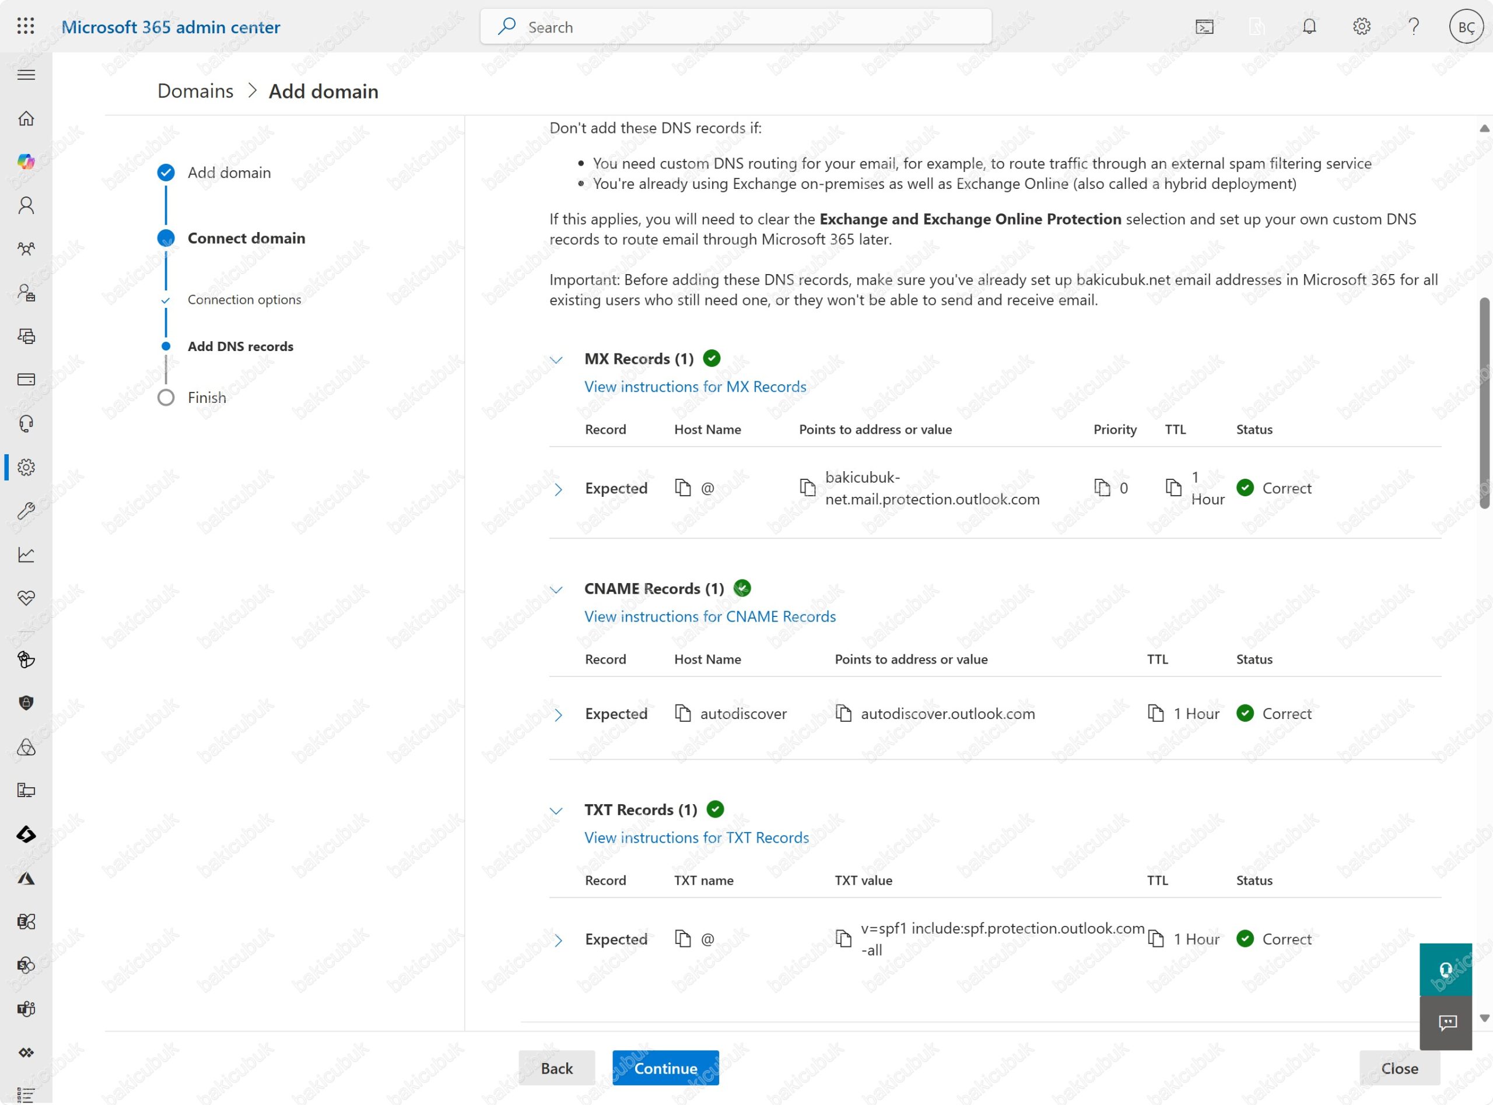Click the Search input field
The height and width of the screenshot is (1105, 1493).
[736, 27]
